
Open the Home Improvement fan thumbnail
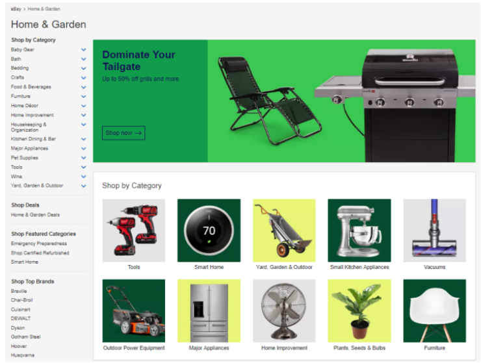[284, 311]
